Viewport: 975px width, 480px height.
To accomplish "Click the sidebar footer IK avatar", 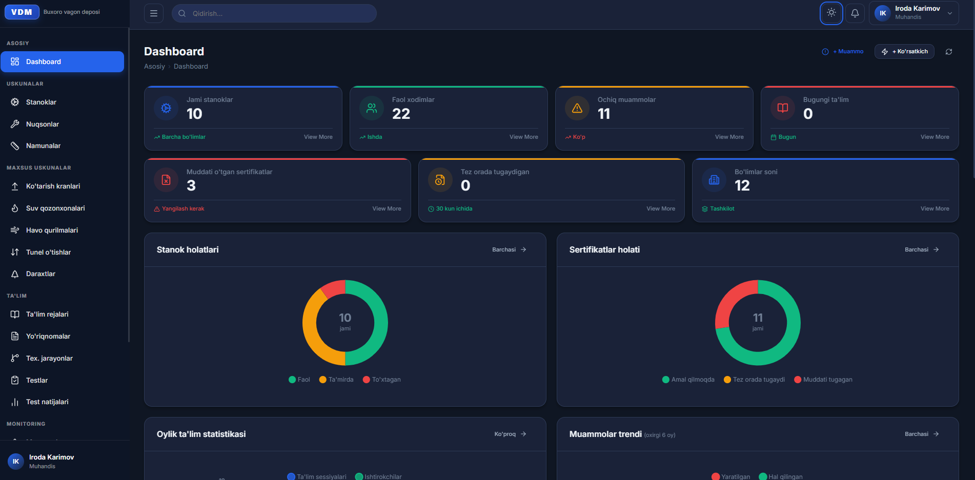I will coord(16,462).
